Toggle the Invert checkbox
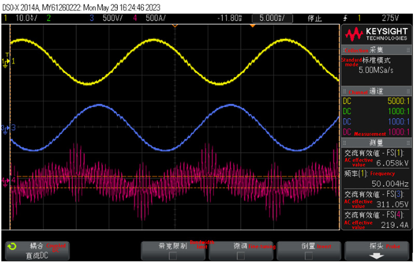415x263 pixels. (308, 256)
